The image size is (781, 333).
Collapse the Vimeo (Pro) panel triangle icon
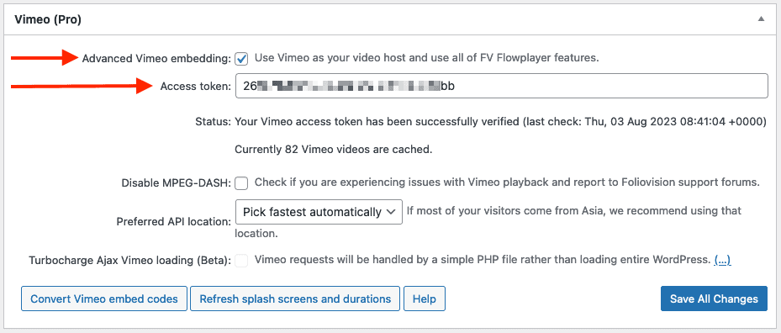(761, 19)
